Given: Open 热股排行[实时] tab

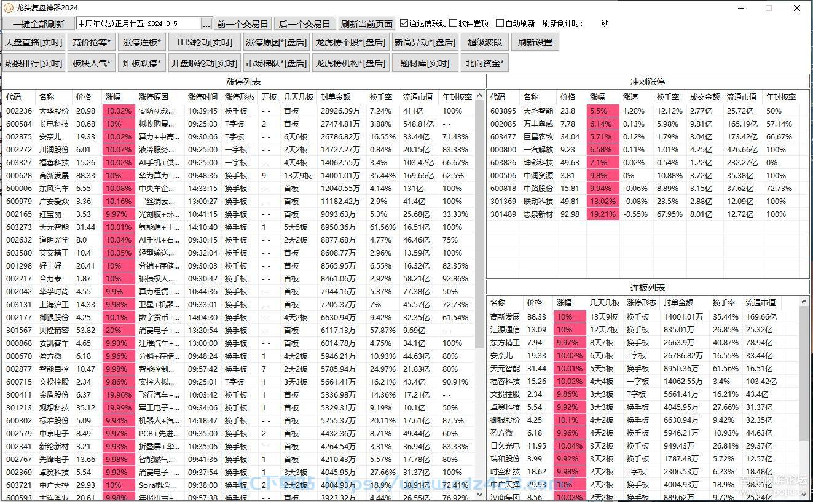Looking at the screenshot, I should coord(34,63).
